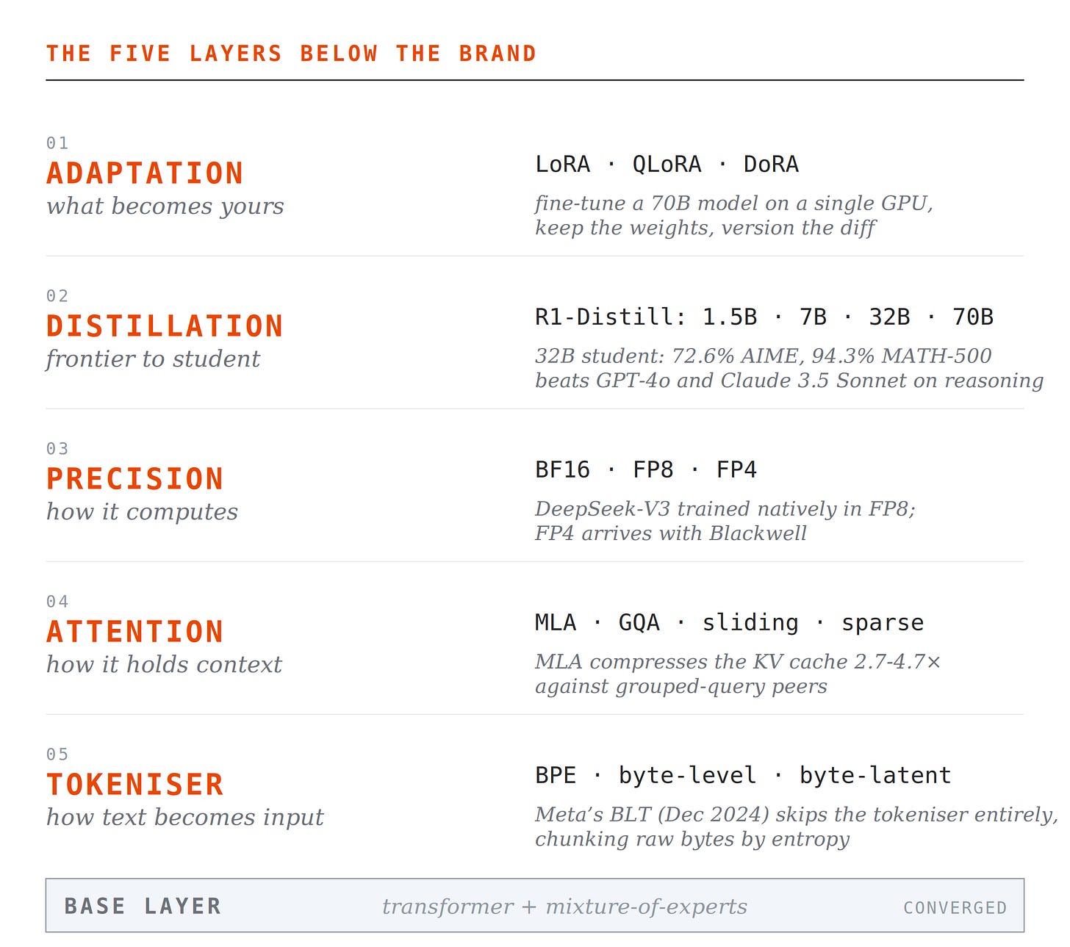Click the CONVERGED status label
The height and width of the screenshot is (947, 1070).
(x=955, y=908)
